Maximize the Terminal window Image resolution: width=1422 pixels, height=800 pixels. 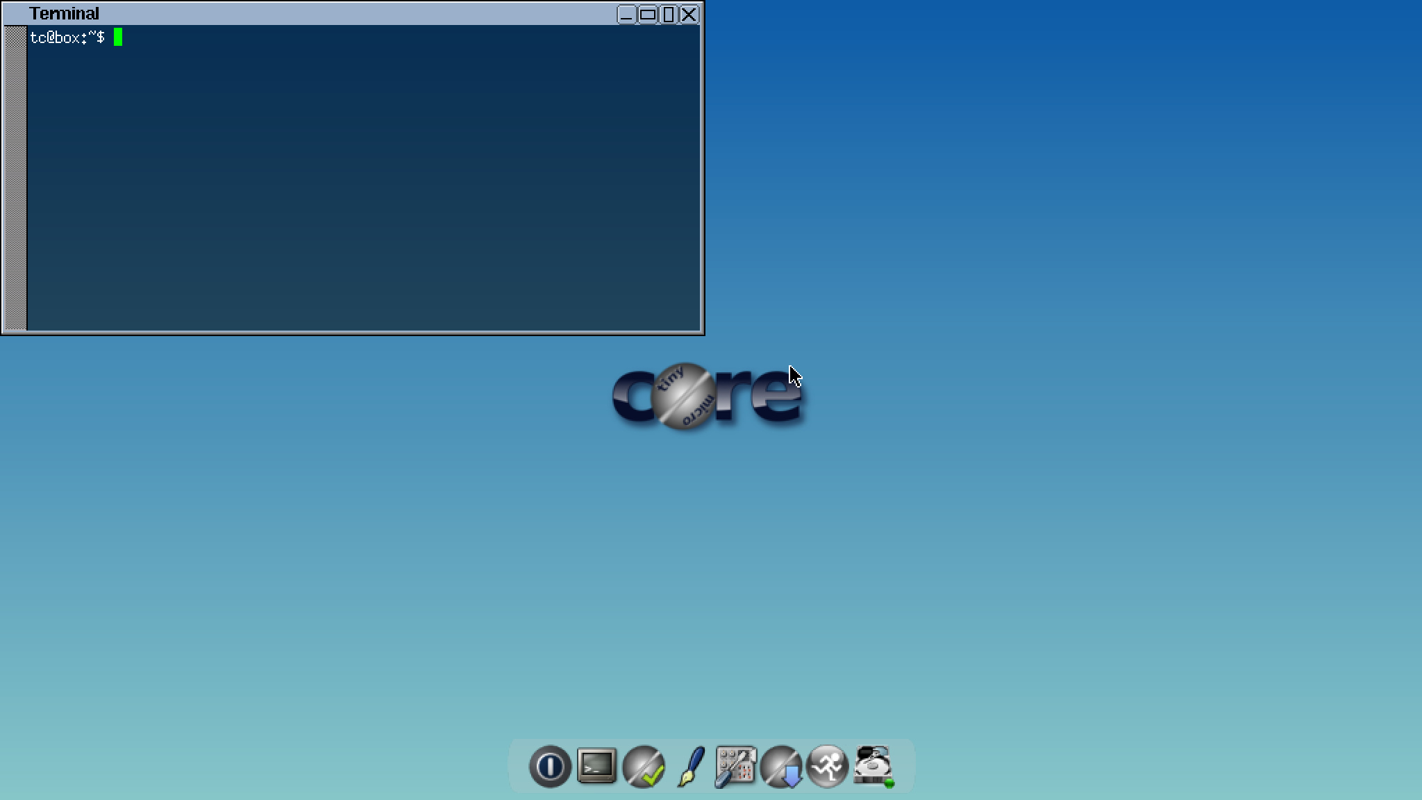coord(648,14)
